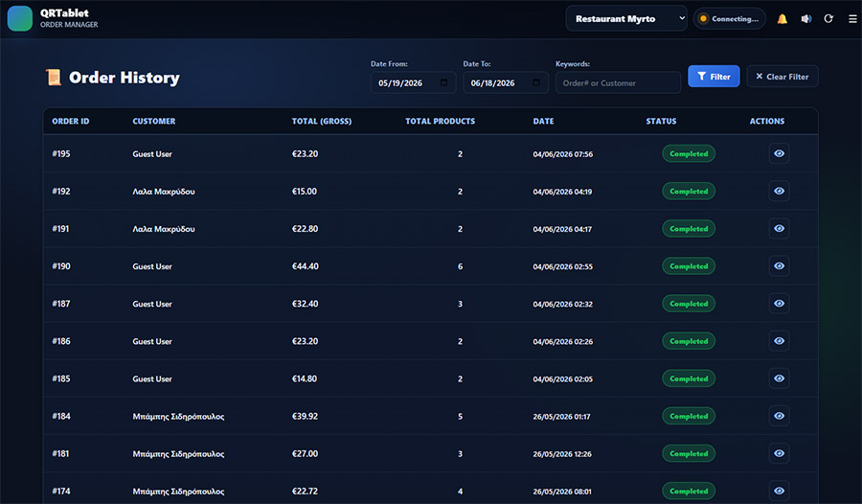Apply the Filter button
Viewport: 862px width, 504px height.
[x=714, y=77]
